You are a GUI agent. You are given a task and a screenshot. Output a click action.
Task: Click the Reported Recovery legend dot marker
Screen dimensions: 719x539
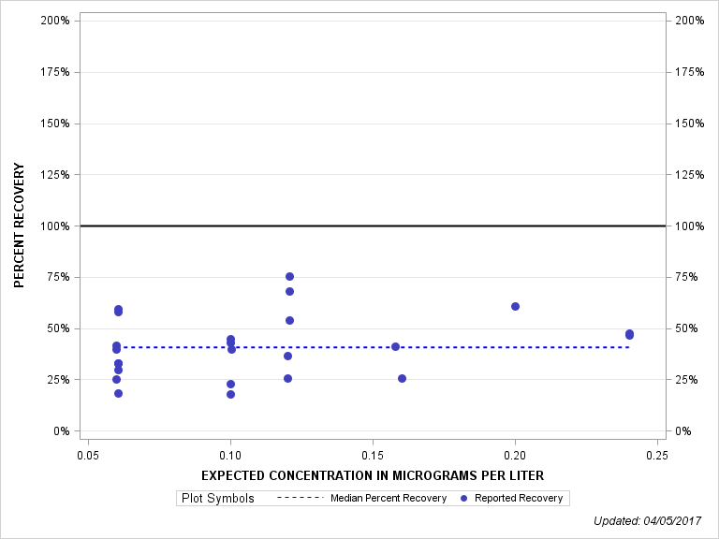pyautogui.click(x=463, y=498)
